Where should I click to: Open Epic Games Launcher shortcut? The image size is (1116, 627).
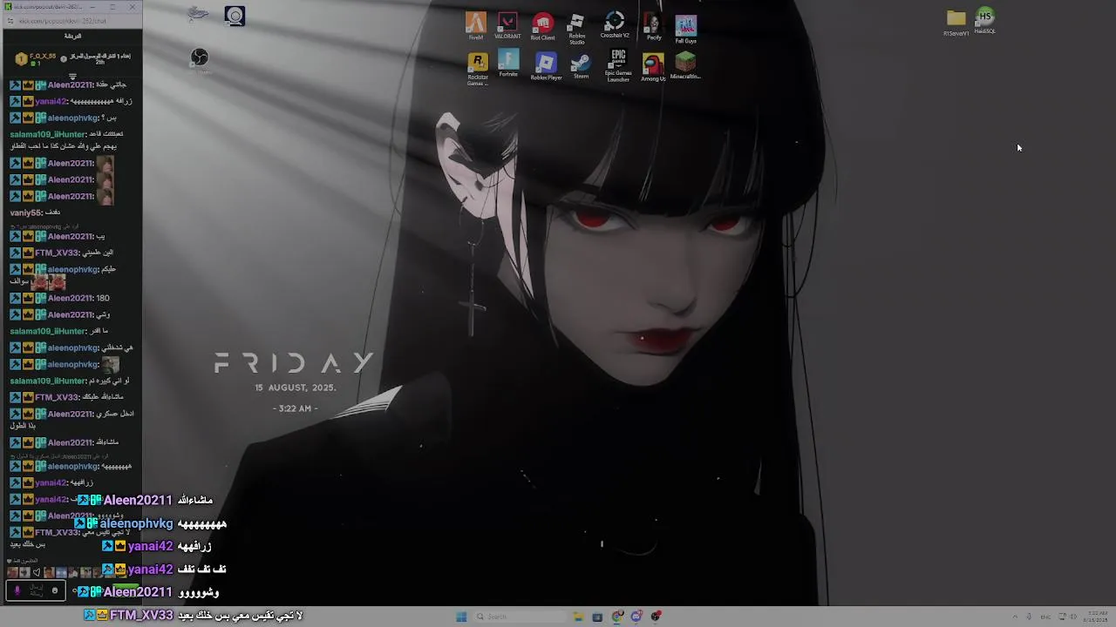pyautogui.click(x=618, y=65)
